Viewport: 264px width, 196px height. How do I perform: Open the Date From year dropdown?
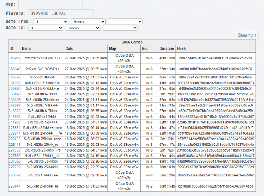coord(125,21)
